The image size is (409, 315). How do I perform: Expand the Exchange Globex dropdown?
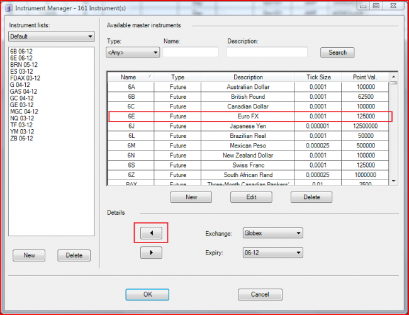273,233
